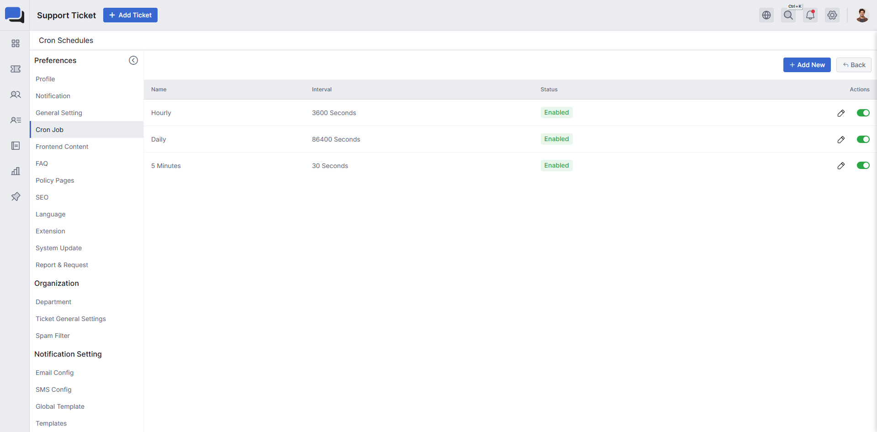Open the dashboard grid icon in sidebar
The image size is (877, 432).
[x=16, y=43]
